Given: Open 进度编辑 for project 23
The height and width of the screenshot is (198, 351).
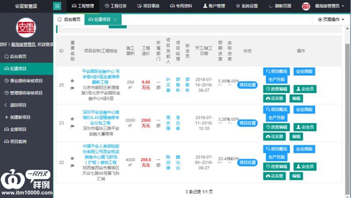Looking at the screenshot, I should click(276, 127).
